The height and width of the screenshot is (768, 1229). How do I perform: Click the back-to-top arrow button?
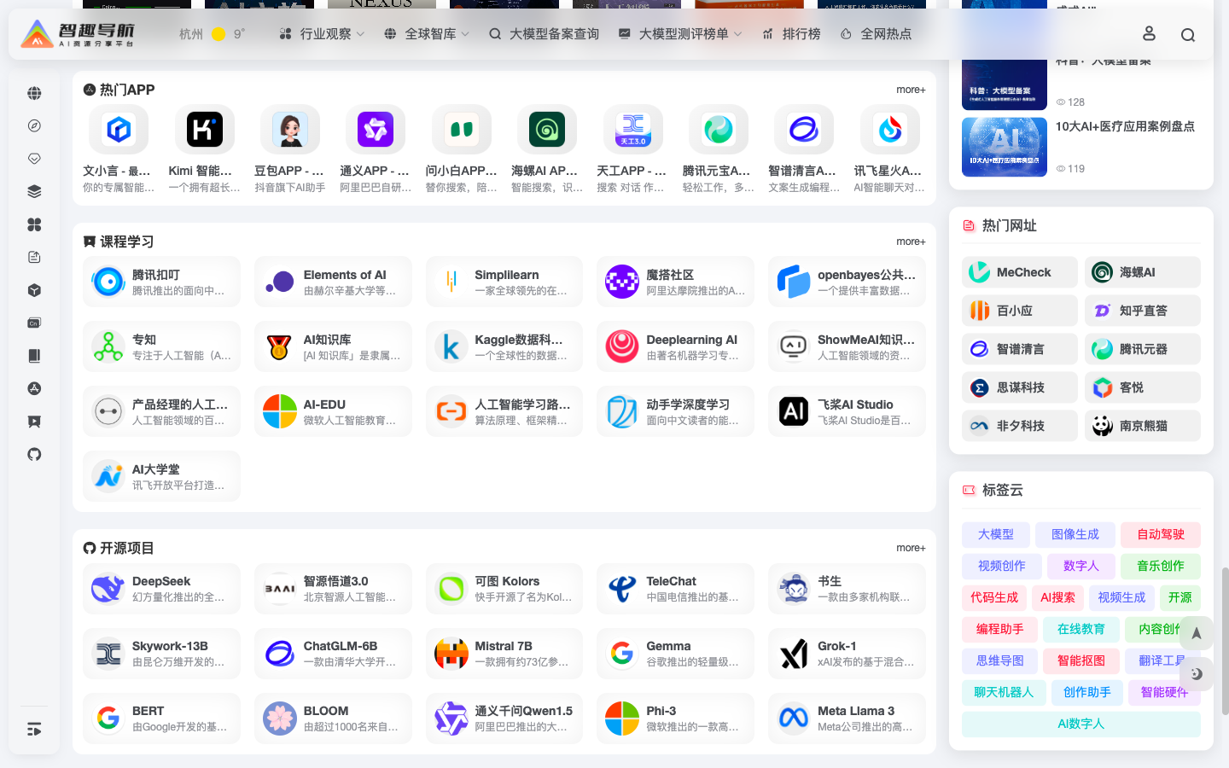pyautogui.click(x=1197, y=633)
